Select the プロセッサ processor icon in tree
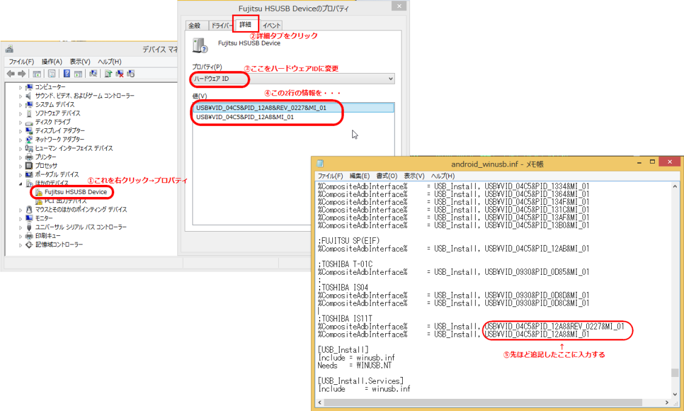Screen dimensions: 684x411 (x=29, y=165)
